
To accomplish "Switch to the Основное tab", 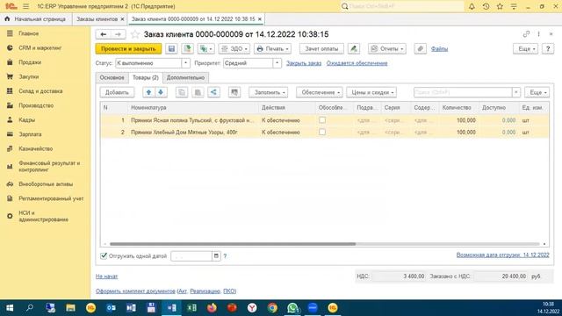I will click(x=112, y=77).
